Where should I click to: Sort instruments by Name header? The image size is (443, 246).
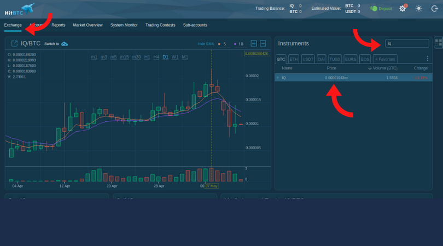click(x=287, y=68)
